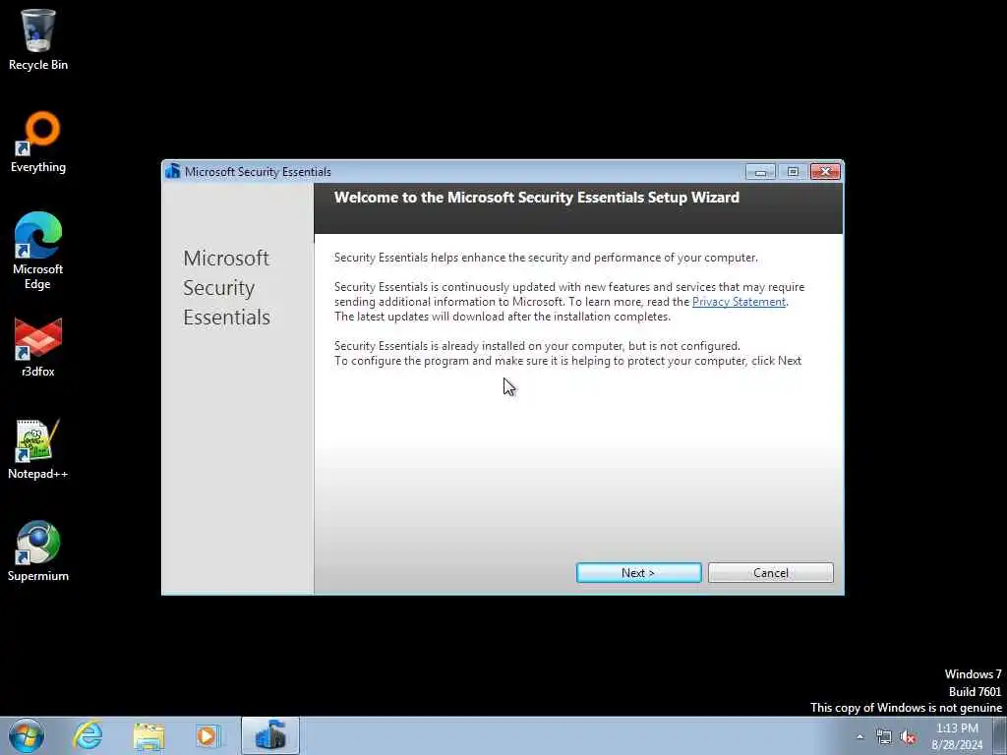The image size is (1007, 755).
Task: Show hidden system tray icons arrow
Action: pos(859,737)
